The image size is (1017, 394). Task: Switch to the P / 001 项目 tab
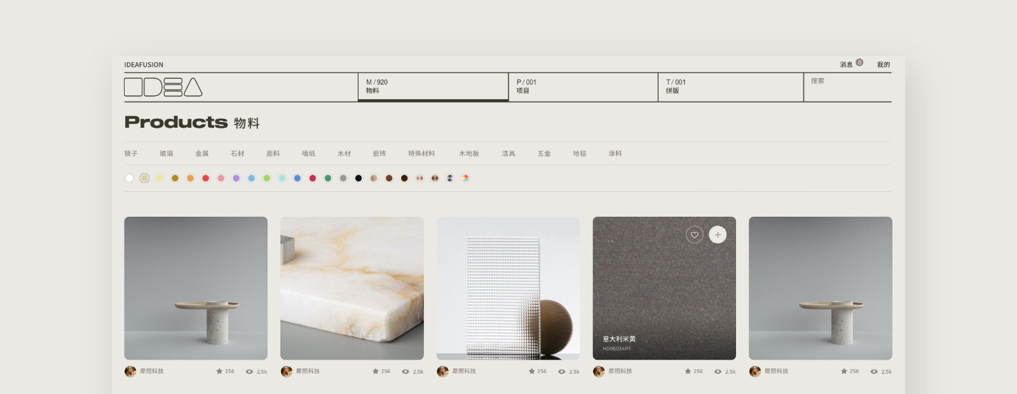583,86
